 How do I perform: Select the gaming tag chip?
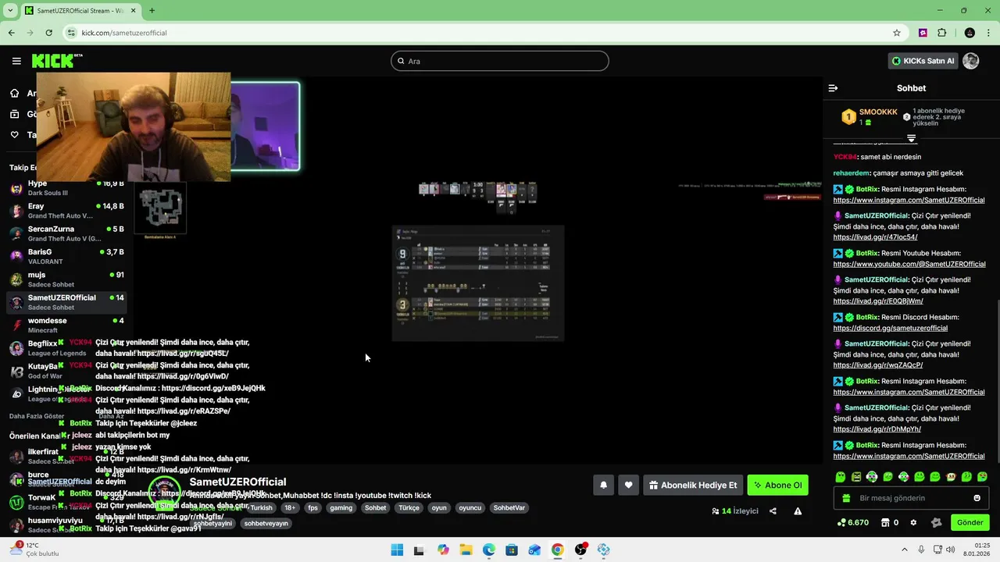coord(341,507)
